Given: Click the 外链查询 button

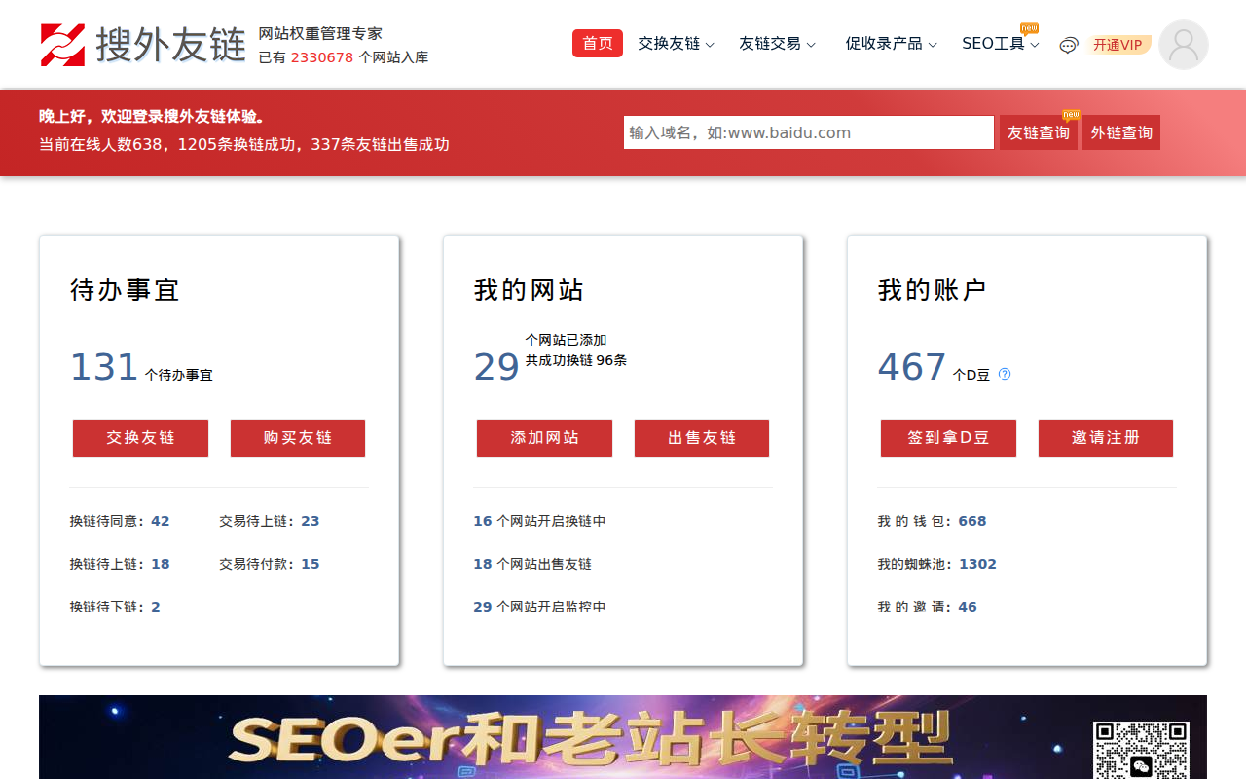Looking at the screenshot, I should pos(1120,132).
